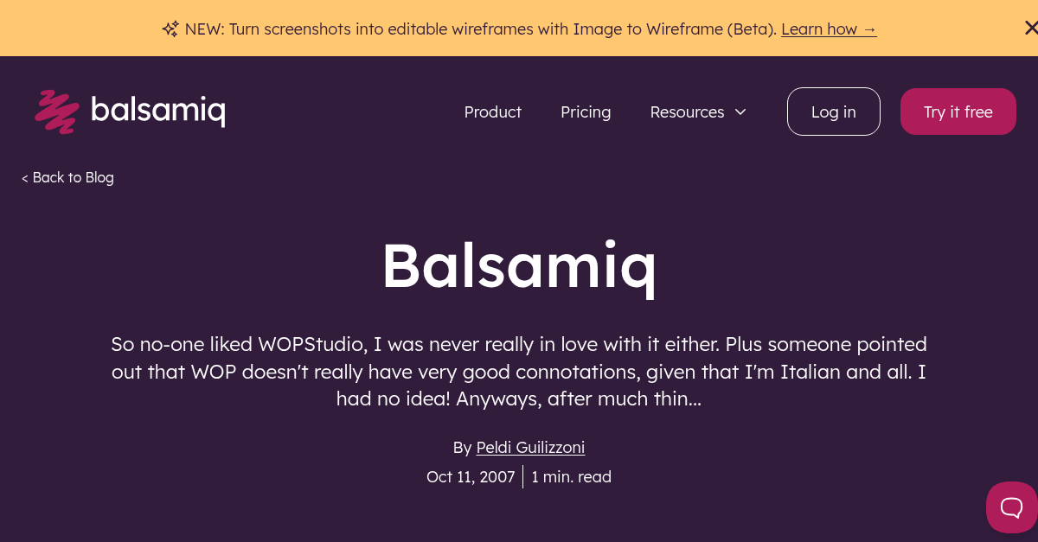This screenshot has width=1038, height=542.
Task: Follow the "Learn how →" link
Action: coord(829,29)
